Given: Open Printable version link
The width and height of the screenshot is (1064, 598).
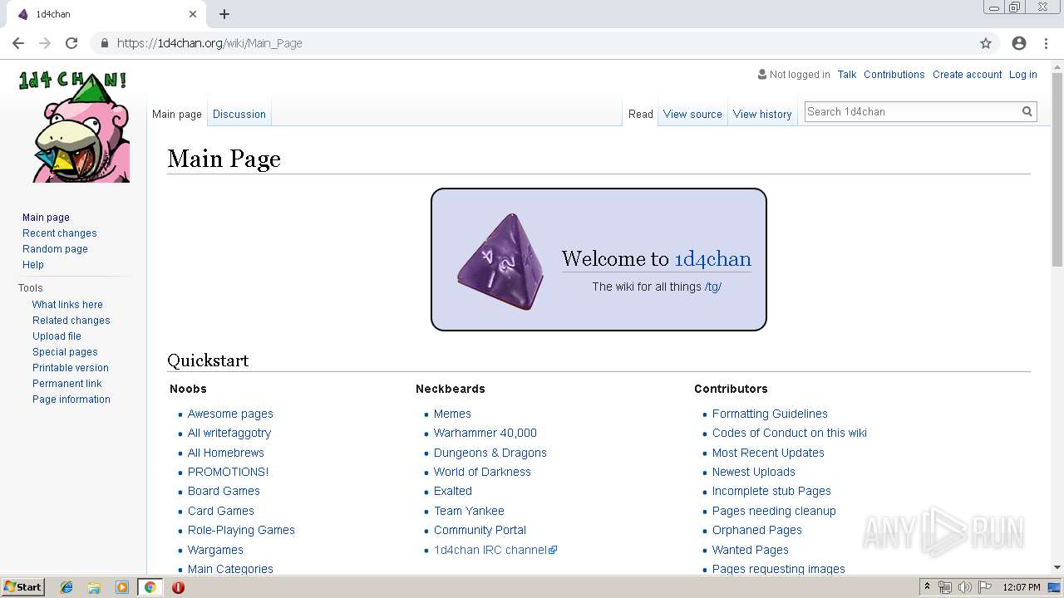Looking at the screenshot, I should 71,368.
